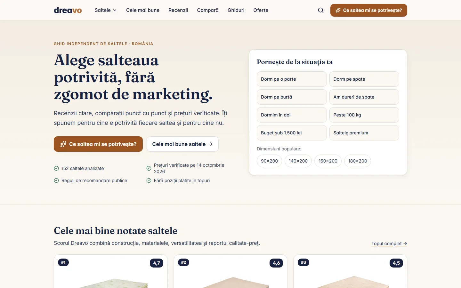
Task: Click 'Fără poziții plătite în topuri' text
Action: pos(182,180)
